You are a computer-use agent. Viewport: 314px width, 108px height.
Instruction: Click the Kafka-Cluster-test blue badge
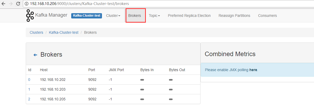[x=86, y=16]
